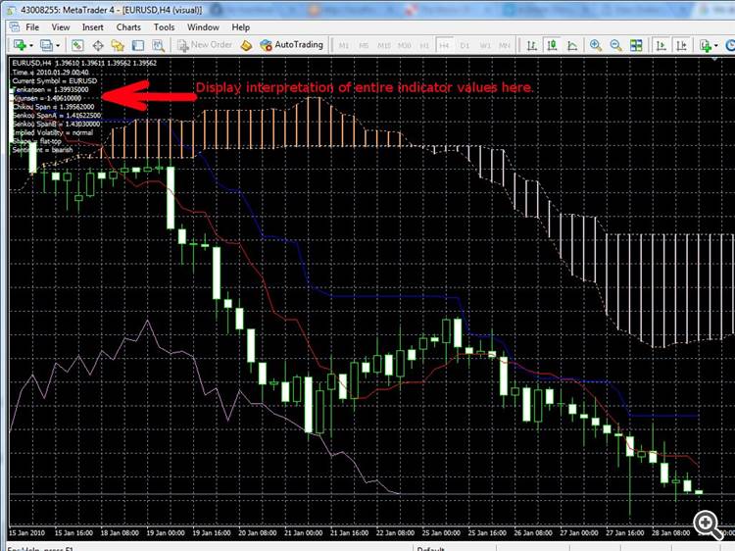Click the 'Chikou Span = 1.39562000' line
Viewport: 735px width, 551px height.
tap(53, 107)
